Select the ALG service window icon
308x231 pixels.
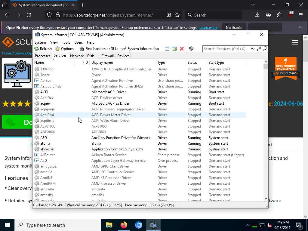coord(36,160)
